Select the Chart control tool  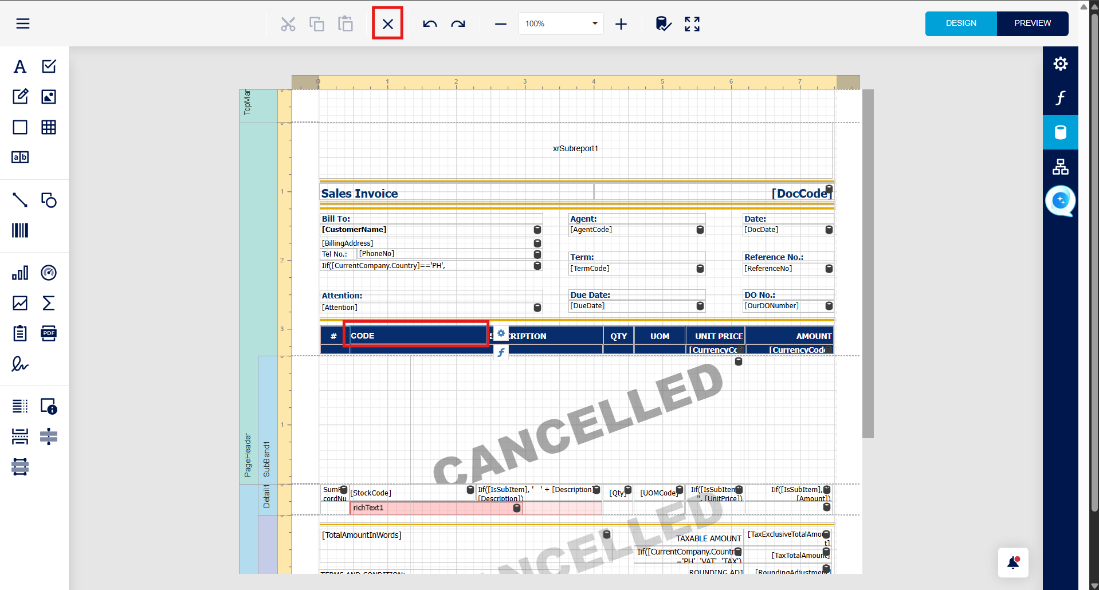click(x=20, y=273)
